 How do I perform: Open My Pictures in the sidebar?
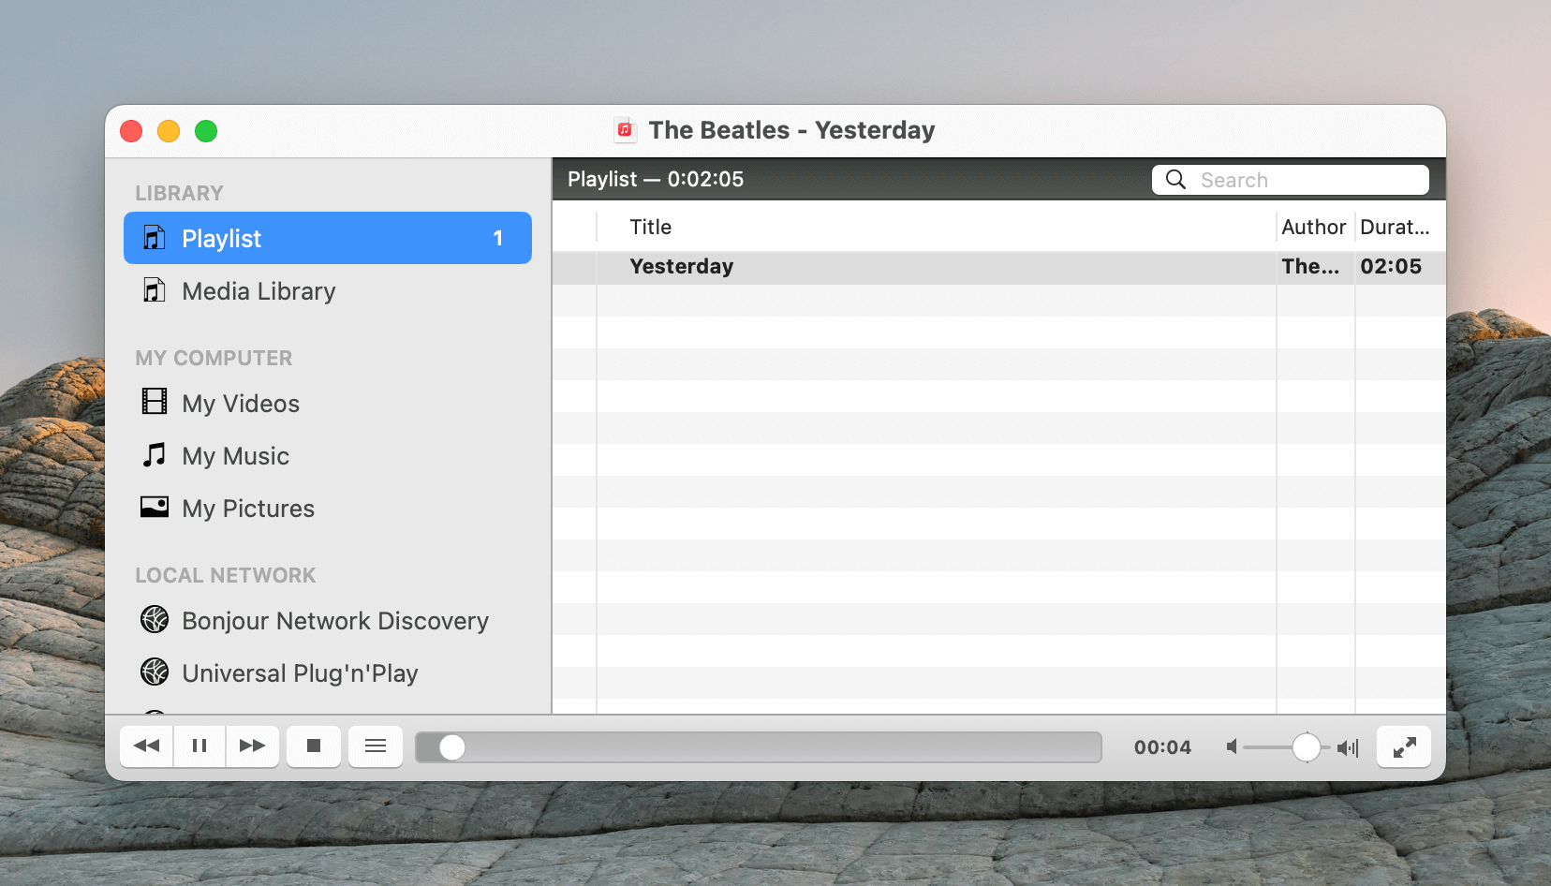[248, 509]
